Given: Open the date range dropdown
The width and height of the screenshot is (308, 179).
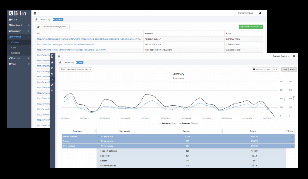Looking at the screenshot, I should tap(265, 69).
